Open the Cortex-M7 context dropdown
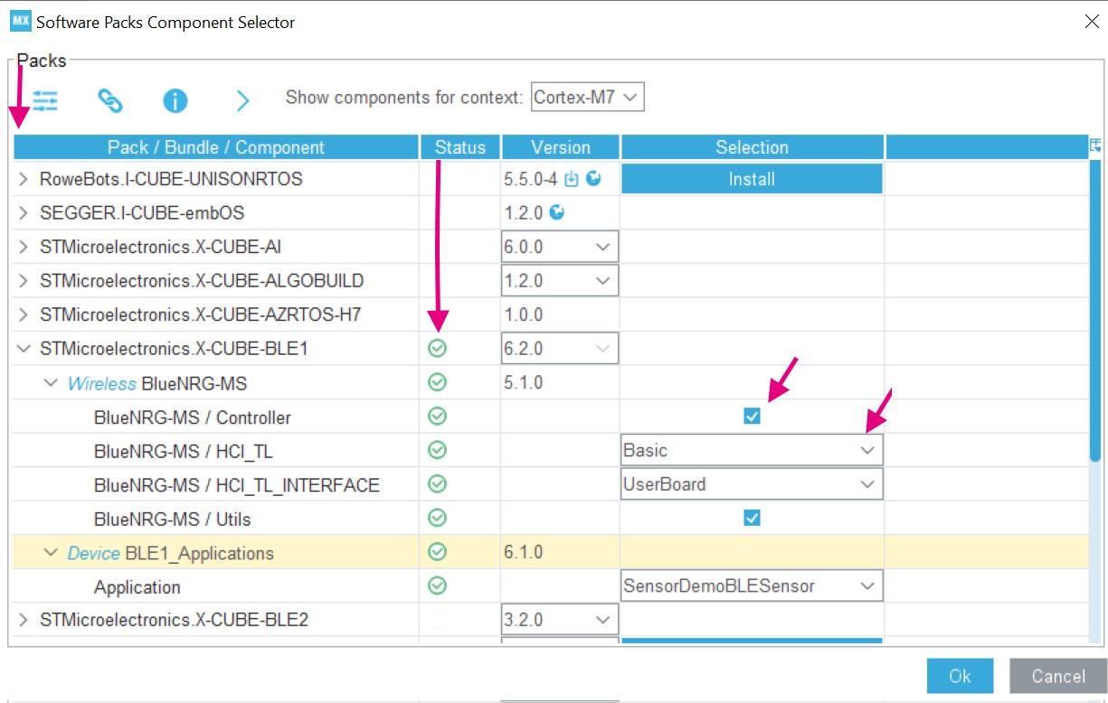Screen dimensions: 1108x703 coord(588,97)
